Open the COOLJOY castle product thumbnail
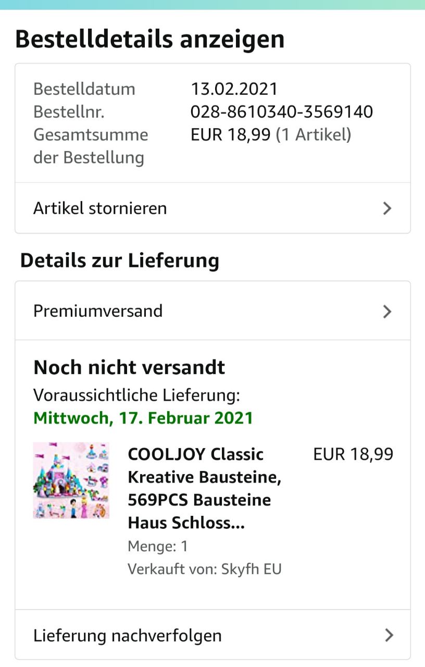The height and width of the screenshot is (667, 425). [x=71, y=480]
